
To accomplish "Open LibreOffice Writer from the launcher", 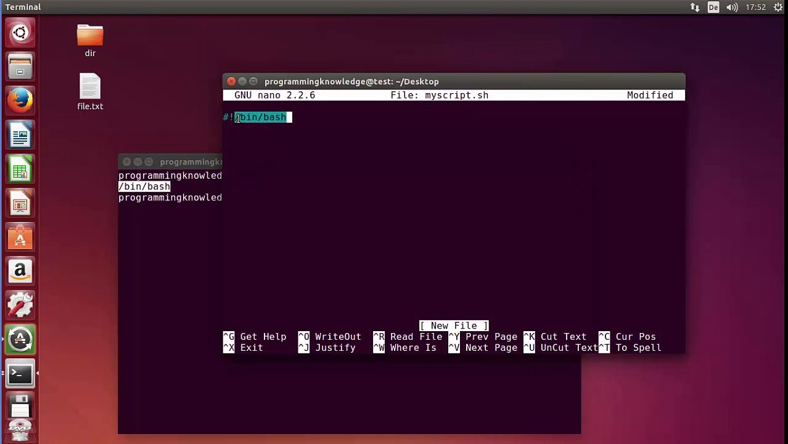I will pos(20,135).
